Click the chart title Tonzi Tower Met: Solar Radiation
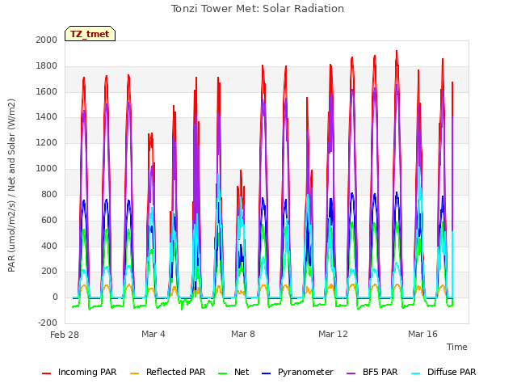This screenshot has width=517, height=388. (x=258, y=9)
